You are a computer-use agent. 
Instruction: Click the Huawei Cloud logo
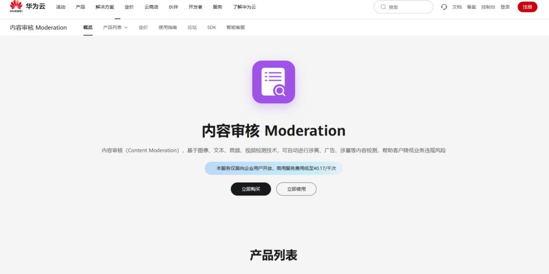click(x=27, y=6)
